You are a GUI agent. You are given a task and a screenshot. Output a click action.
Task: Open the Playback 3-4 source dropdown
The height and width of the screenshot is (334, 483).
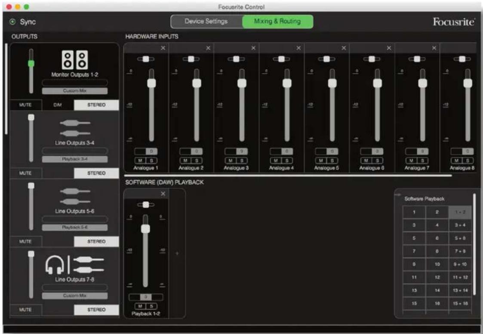pos(75,159)
